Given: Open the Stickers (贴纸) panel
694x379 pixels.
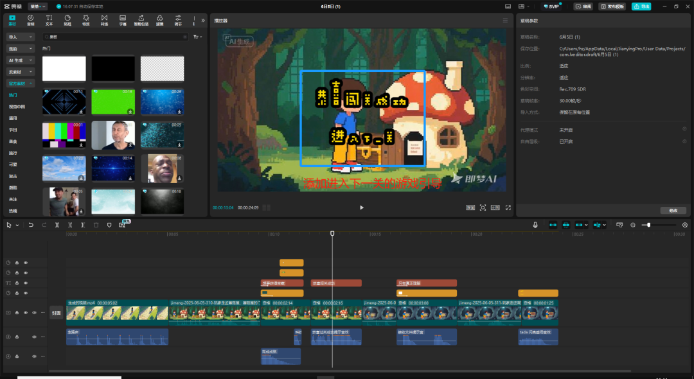Looking at the screenshot, I should (x=67, y=20).
